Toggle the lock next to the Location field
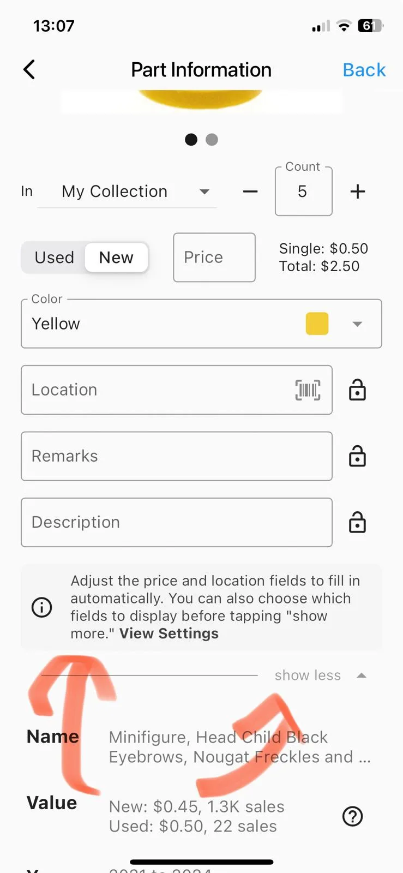Screen dimensions: 403x873 point(357,390)
